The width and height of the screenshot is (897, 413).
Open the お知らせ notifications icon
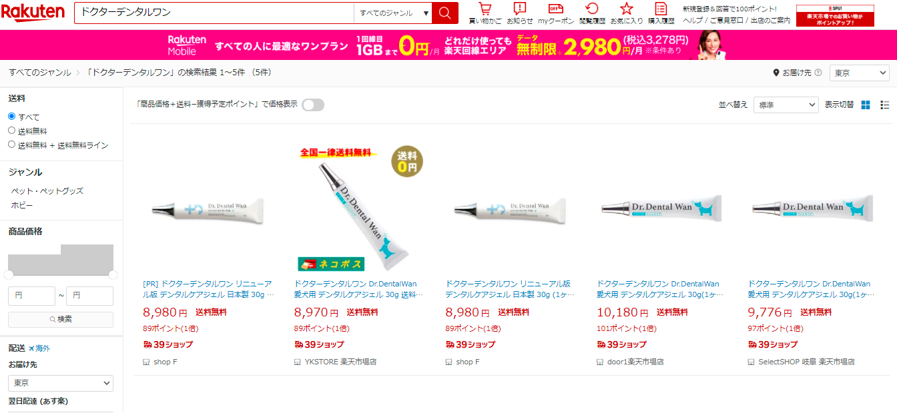(x=520, y=9)
